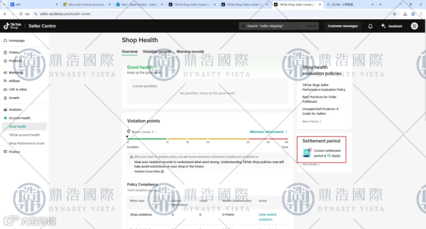Close the Microsoft Outlook tab
The height and width of the screenshot is (229, 426).
[109, 4]
